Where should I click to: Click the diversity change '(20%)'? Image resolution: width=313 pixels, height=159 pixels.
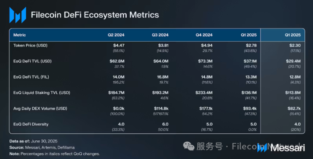pos(296,130)
